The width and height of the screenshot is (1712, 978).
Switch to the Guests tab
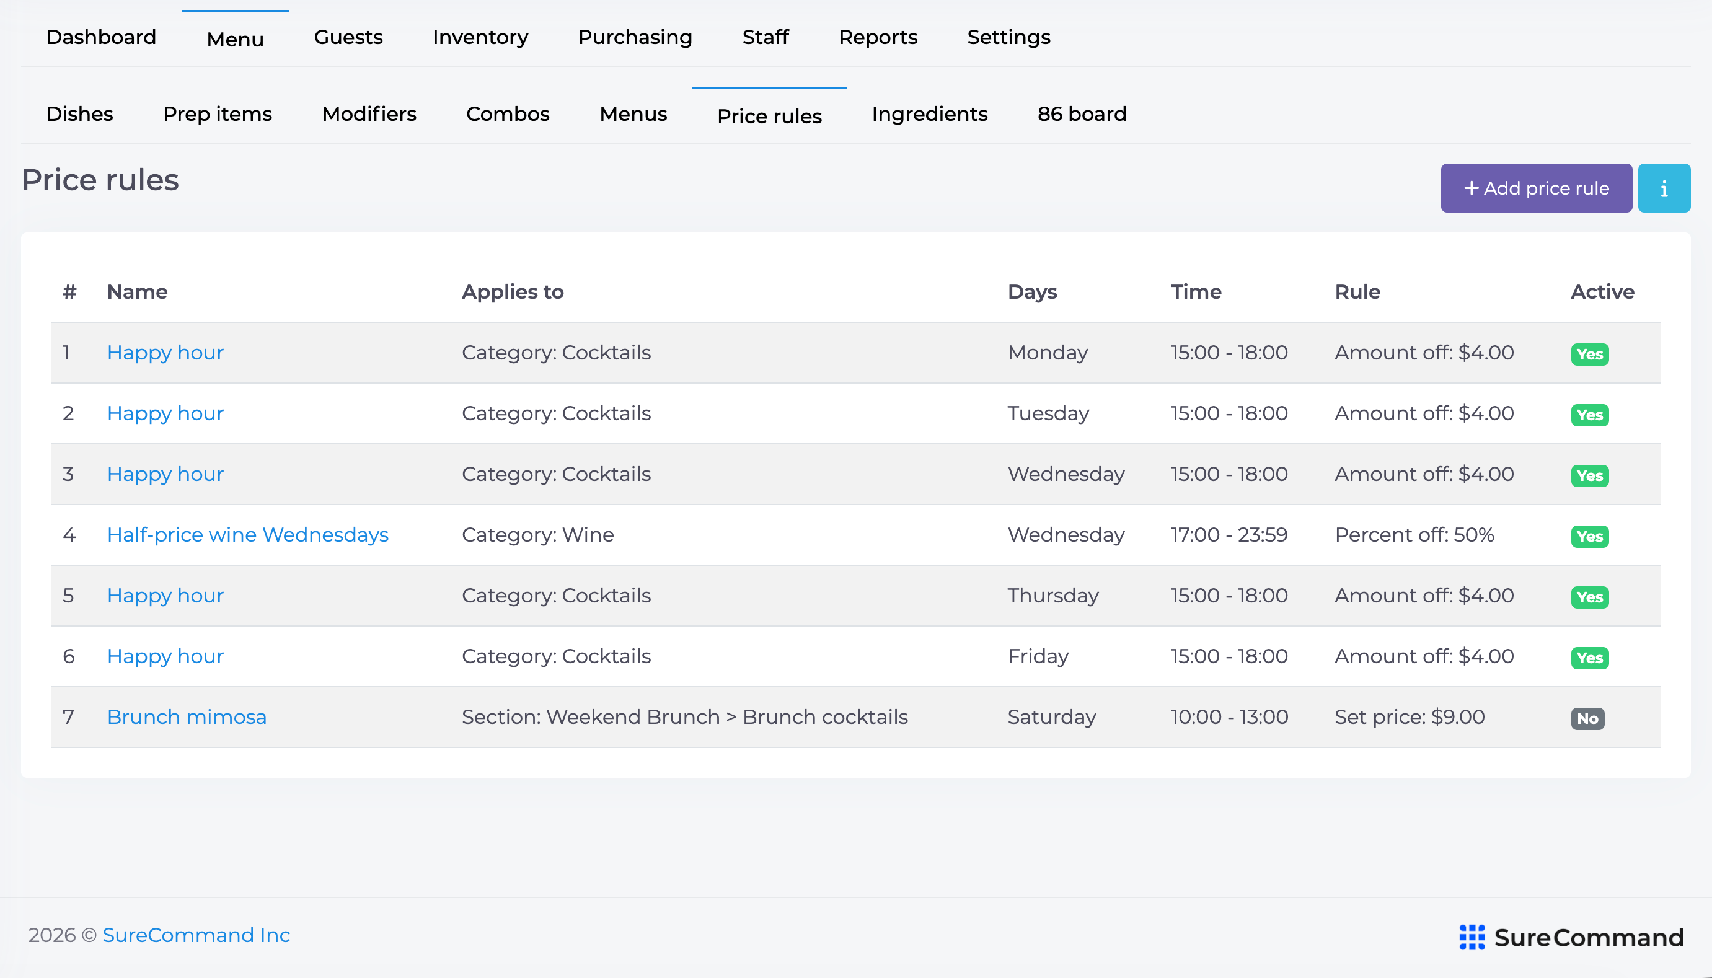tap(348, 37)
